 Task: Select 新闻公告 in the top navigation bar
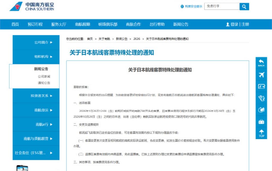(181, 24)
